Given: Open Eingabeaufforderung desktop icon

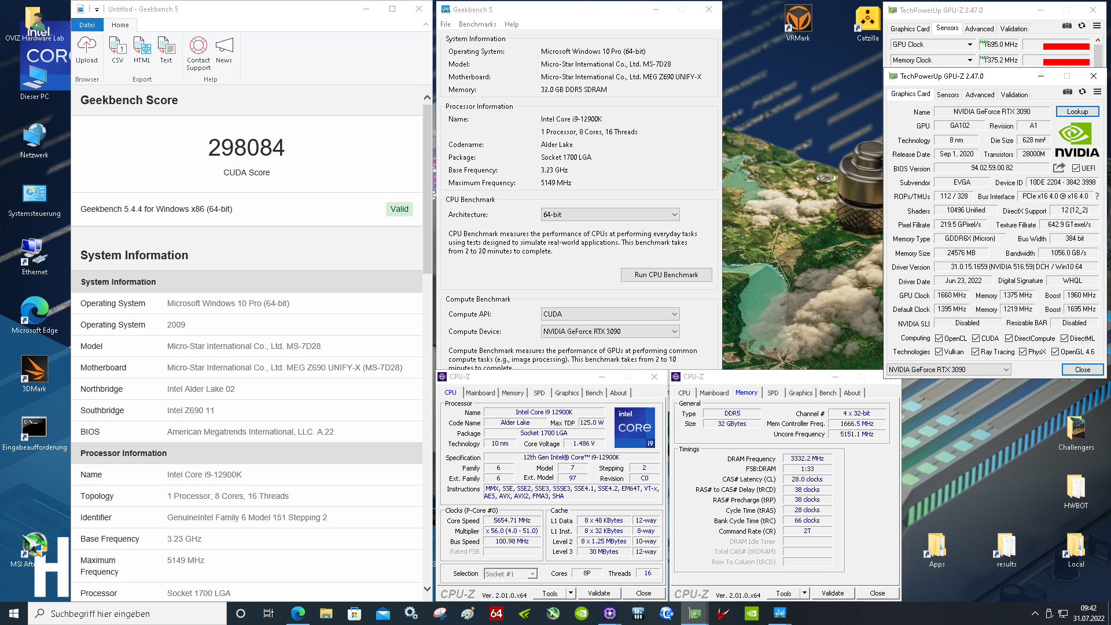Looking at the screenshot, I should (x=34, y=432).
